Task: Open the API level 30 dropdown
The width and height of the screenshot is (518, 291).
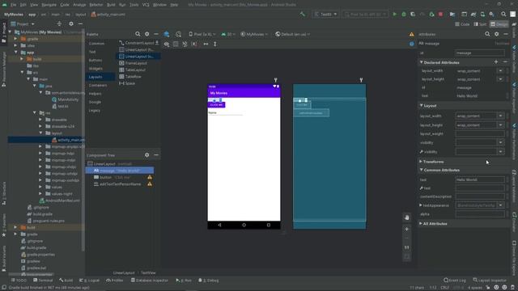Action: pyautogui.click(x=227, y=34)
